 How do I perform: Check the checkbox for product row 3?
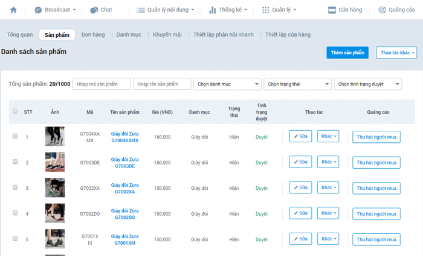(15, 187)
